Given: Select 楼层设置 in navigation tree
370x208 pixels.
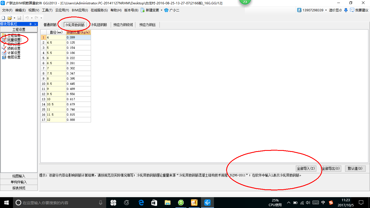Looking at the screenshot, I should click(x=14, y=57).
